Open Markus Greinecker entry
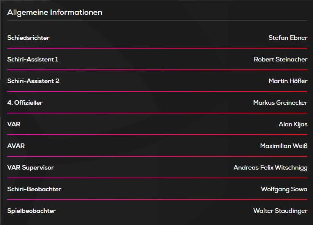Screen dimensions: 313x225 pyautogui.click(x=280, y=103)
